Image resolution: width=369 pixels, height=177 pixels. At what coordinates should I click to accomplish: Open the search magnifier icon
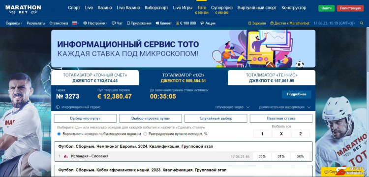click(362, 23)
